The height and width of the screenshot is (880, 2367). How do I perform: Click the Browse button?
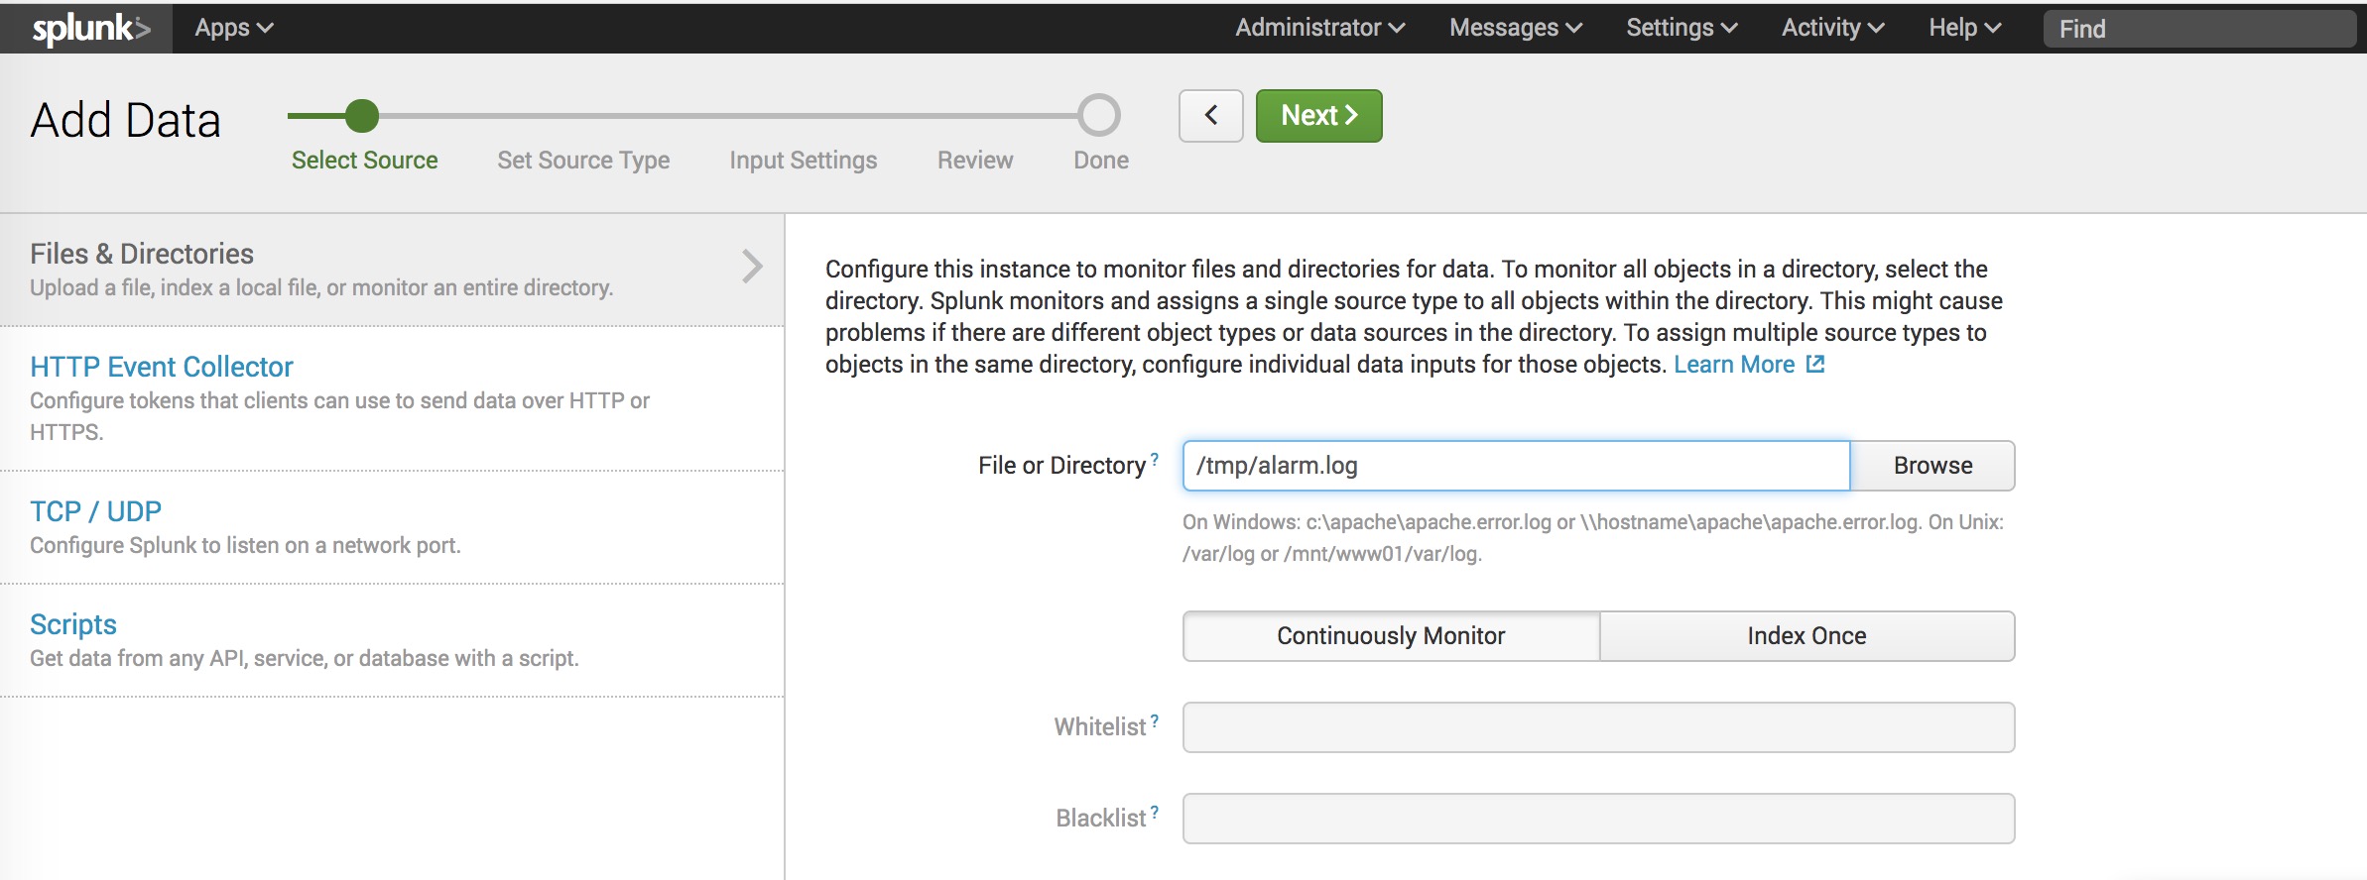click(x=1932, y=466)
